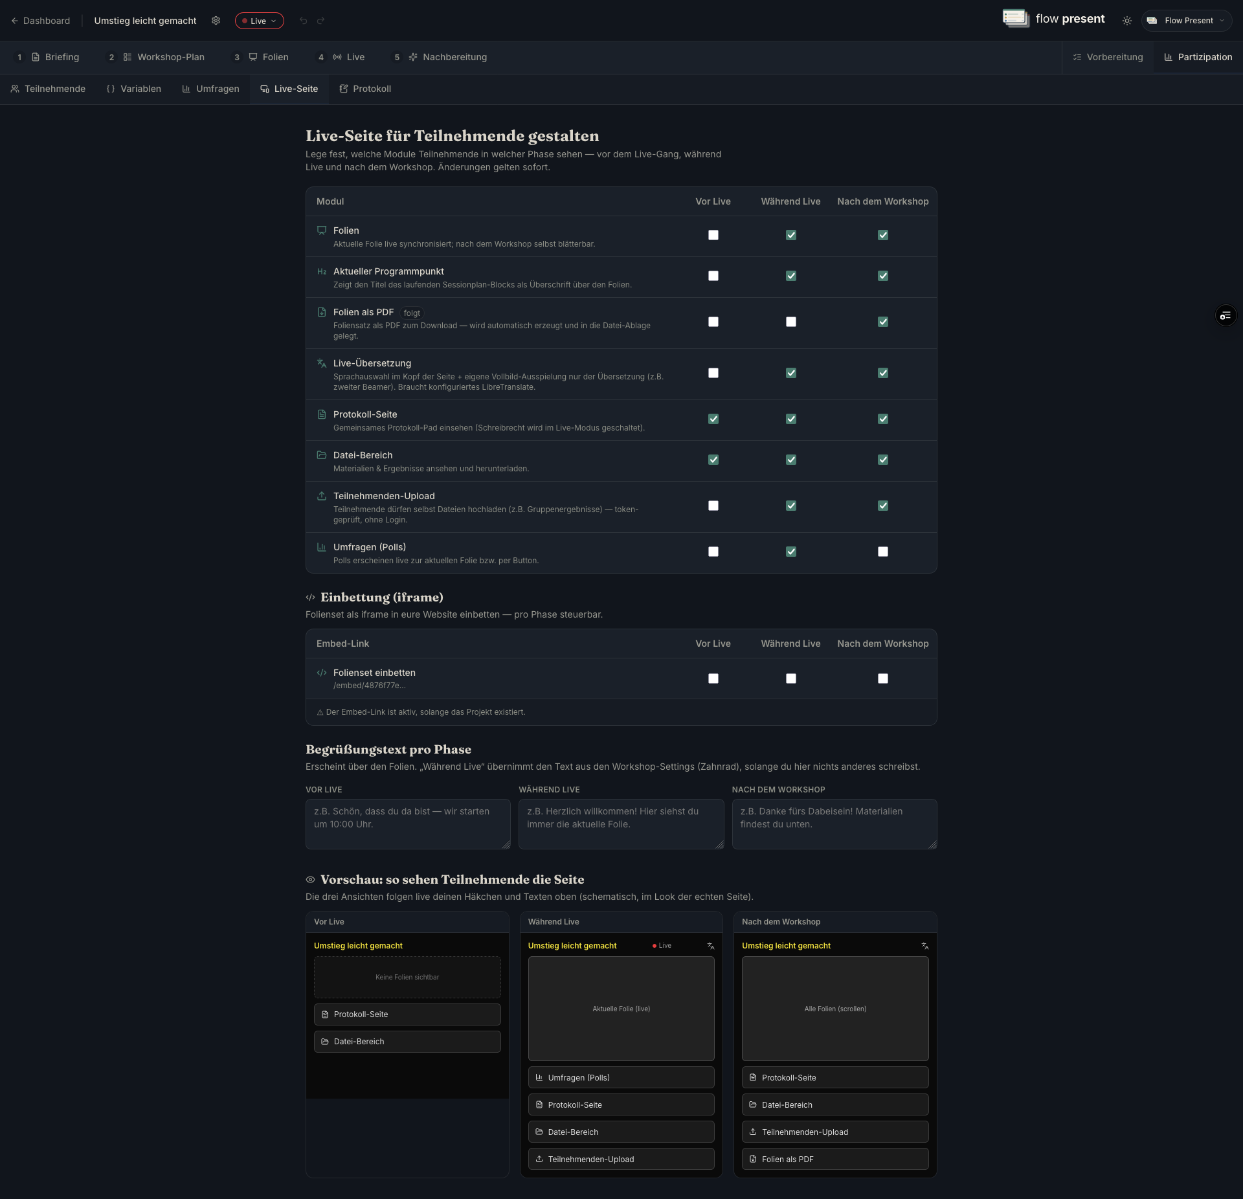The image size is (1243, 1199).
Task: Switch to the Umfragen tab
Action: click(210, 89)
